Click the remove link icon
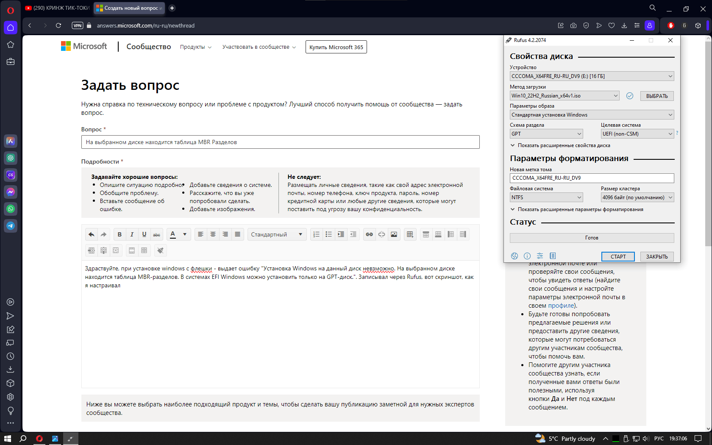Screen dimensions: 712x445 [382, 234]
